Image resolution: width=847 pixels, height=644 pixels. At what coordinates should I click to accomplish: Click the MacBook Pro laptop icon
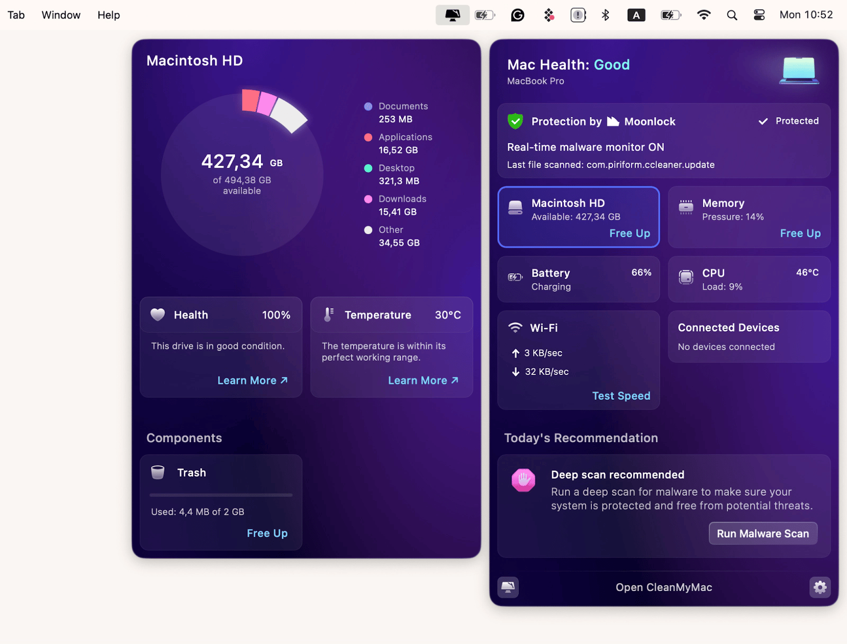coord(799,70)
